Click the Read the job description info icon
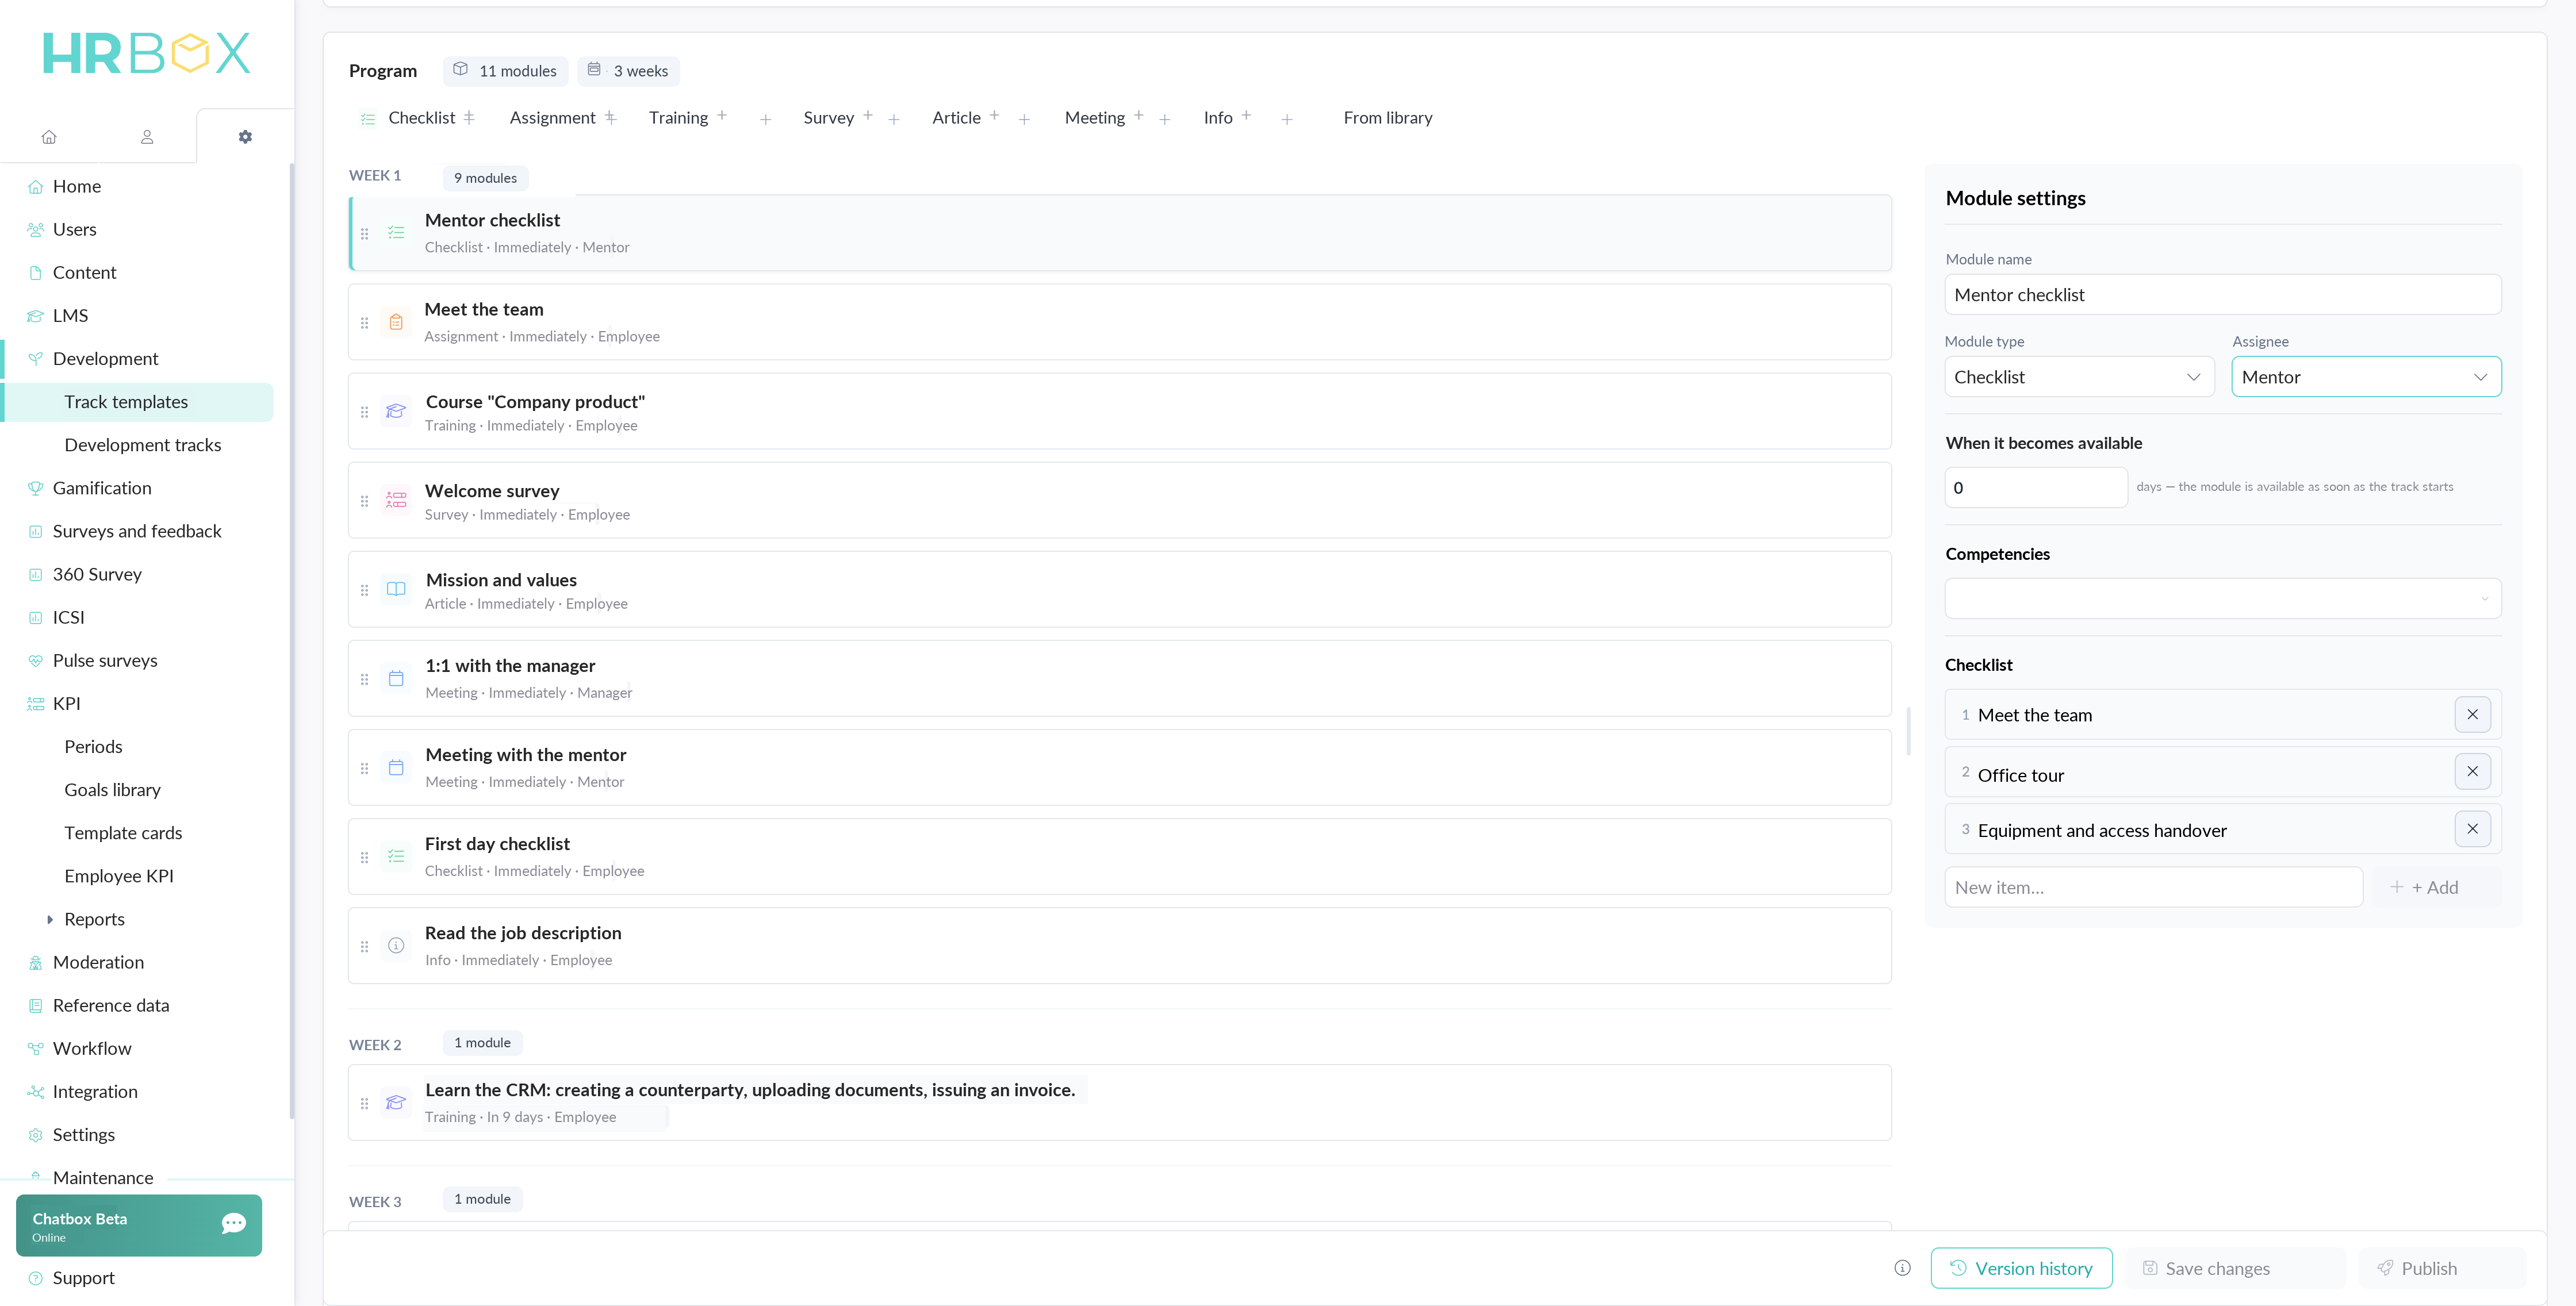 click(x=396, y=945)
